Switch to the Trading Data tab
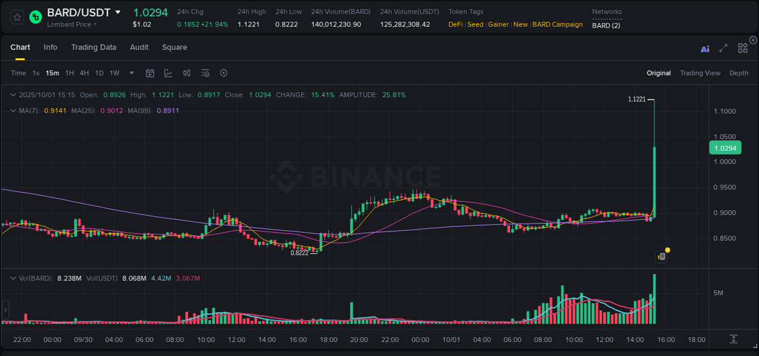The width and height of the screenshot is (759, 356). point(94,47)
